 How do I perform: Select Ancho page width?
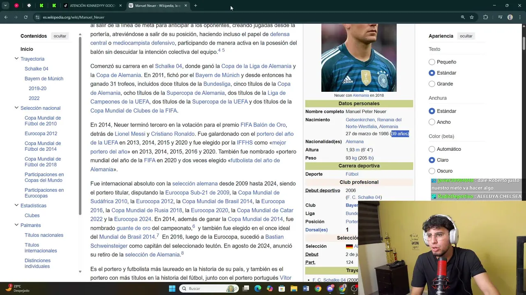432,122
